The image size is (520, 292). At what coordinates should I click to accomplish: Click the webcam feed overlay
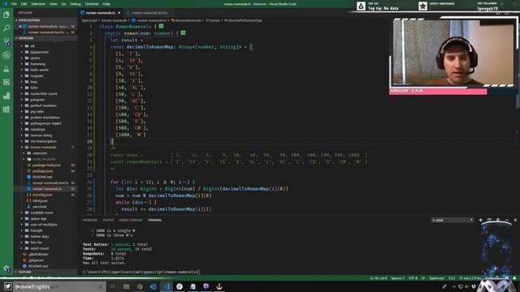[x=453, y=52]
